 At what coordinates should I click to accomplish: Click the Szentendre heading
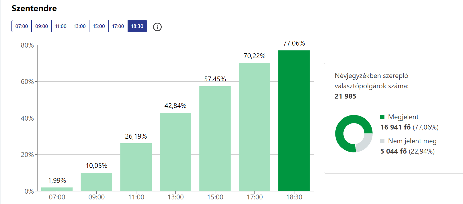coord(34,8)
